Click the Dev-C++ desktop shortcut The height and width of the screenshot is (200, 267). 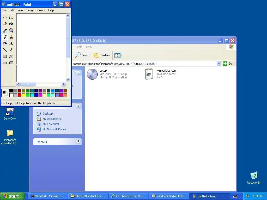(x=10, y=114)
